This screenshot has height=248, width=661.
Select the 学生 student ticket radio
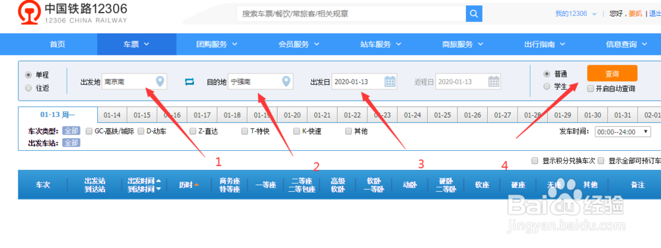[547, 87]
